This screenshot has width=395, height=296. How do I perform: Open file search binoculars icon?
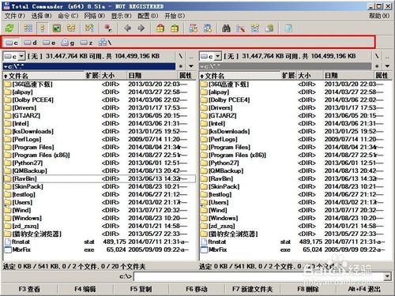click(x=226, y=28)
